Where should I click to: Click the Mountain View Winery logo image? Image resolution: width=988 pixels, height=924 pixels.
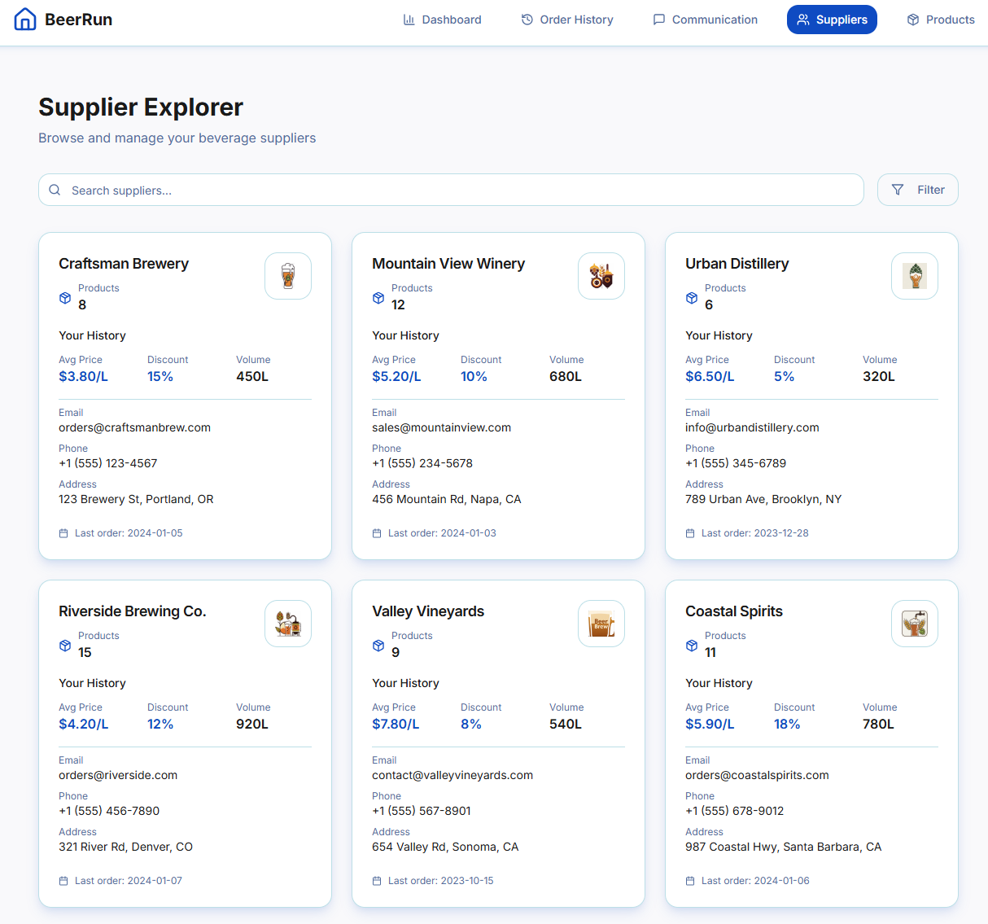click(x=601, y=276)
